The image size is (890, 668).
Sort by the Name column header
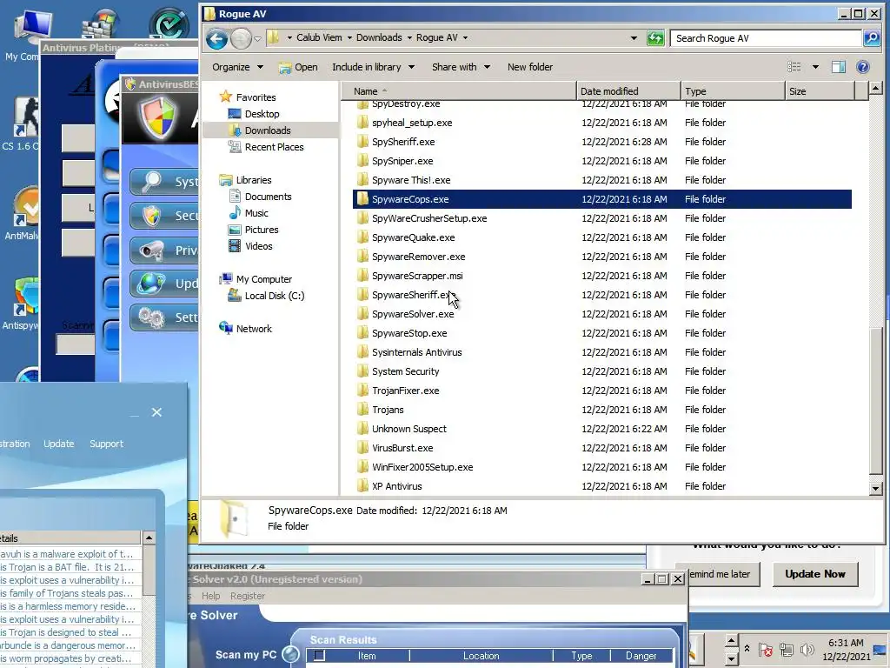[x=459, y=90]
